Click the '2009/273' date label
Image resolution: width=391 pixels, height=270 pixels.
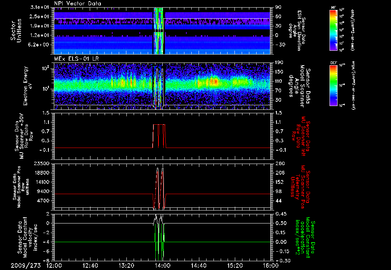coord(26,265)
